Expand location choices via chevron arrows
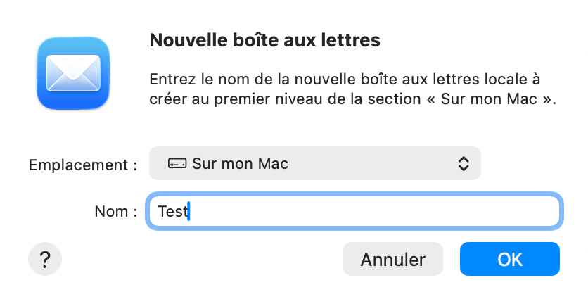Image resolution: width=588 pixels, height=304 pixels. coord(463,164)
